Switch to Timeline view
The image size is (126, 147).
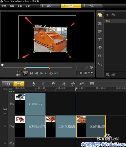click(19, 84)
